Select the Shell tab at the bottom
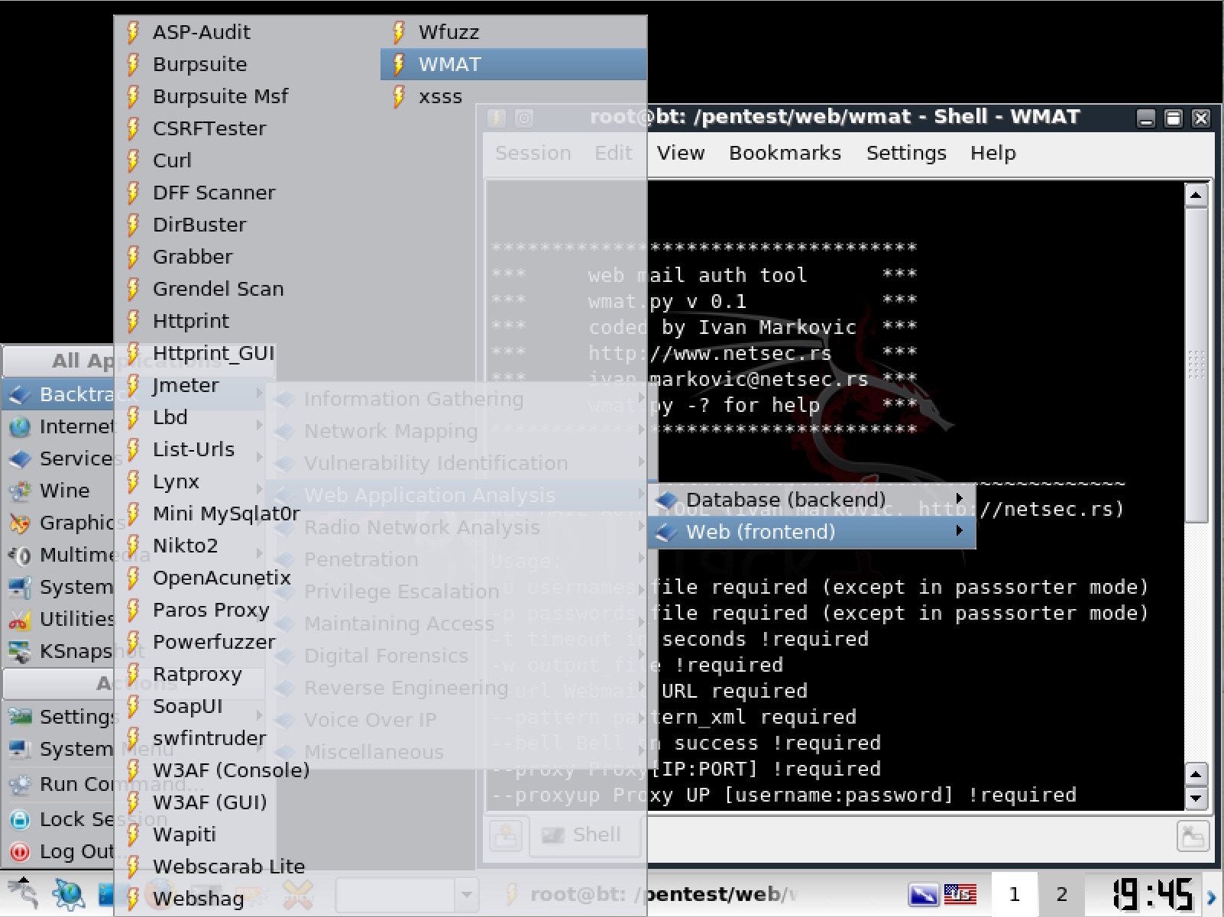The height and width of the screenshot is (917, 1224). [585, 835]
